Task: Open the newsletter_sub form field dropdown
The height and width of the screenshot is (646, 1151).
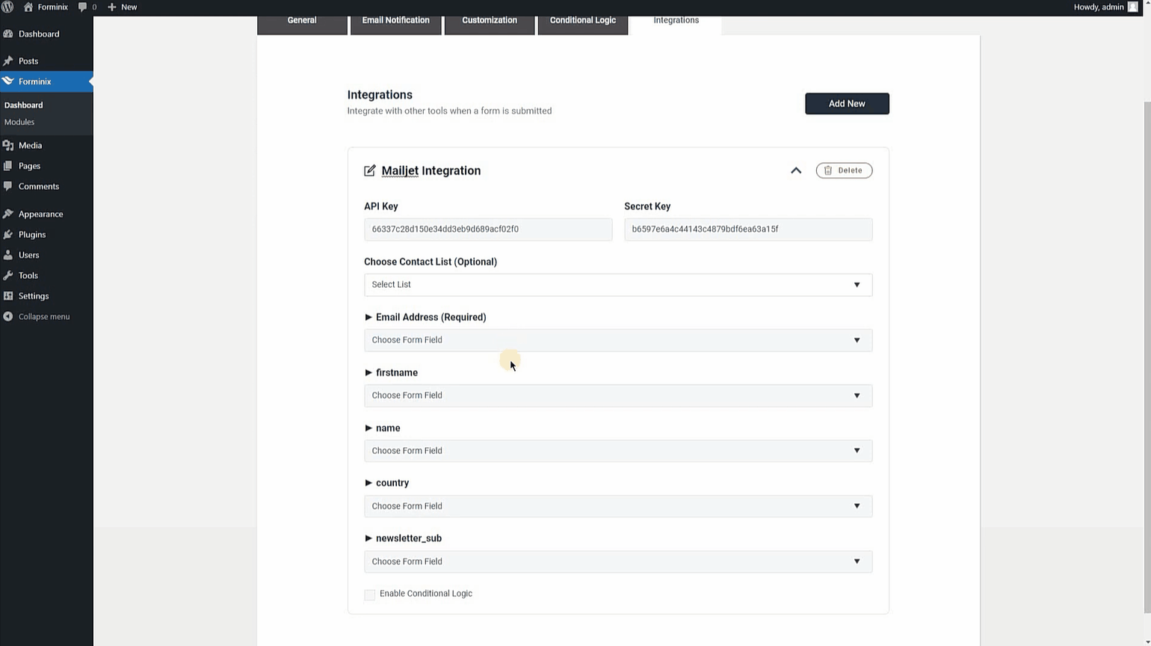Action: (618, 562)
